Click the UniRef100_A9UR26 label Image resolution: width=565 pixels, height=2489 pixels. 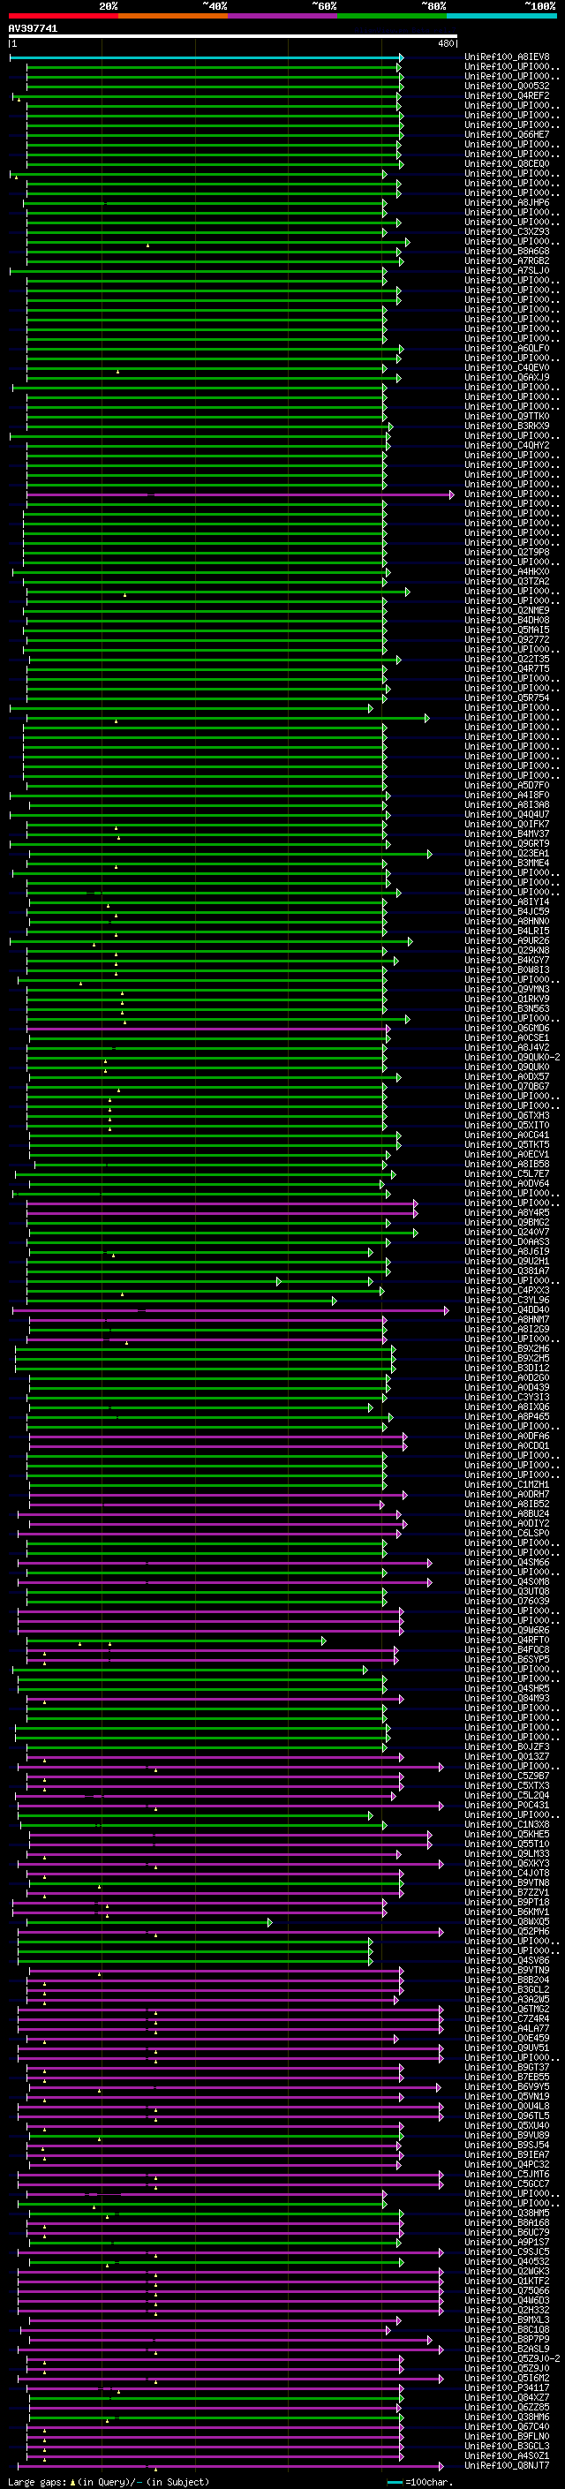click(x=507, y=941)
